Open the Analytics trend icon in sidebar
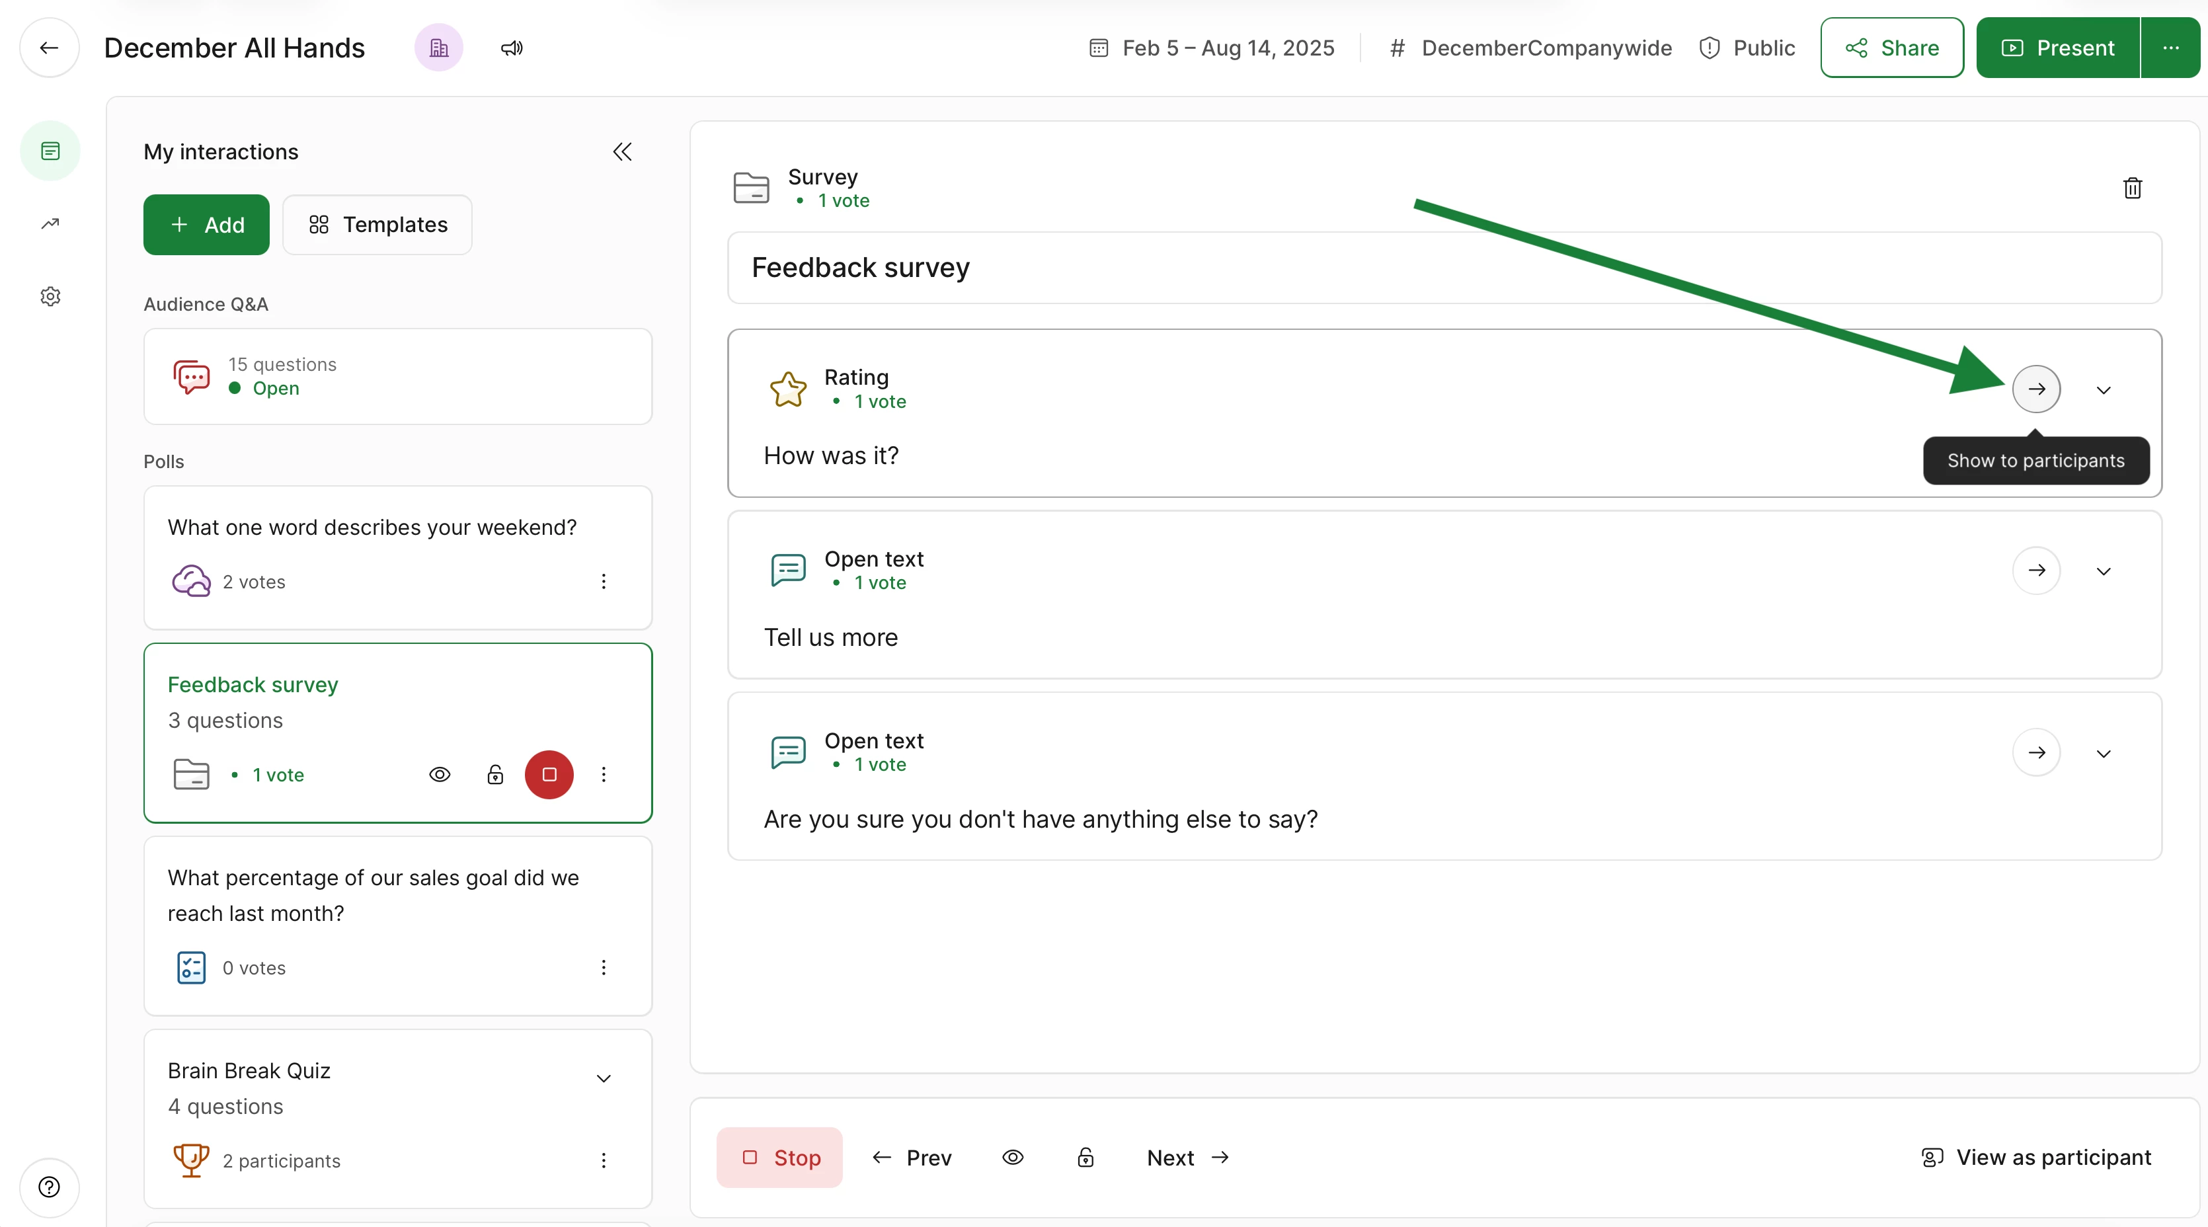This screenshot has width=2208, height=1227. tap(50, 224)
